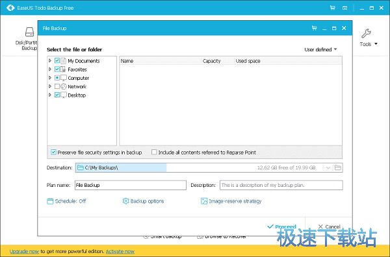This screenshot has width=390, height=257.
Task: Uncheck the Favorites checkbox
Action: (57, 69)
